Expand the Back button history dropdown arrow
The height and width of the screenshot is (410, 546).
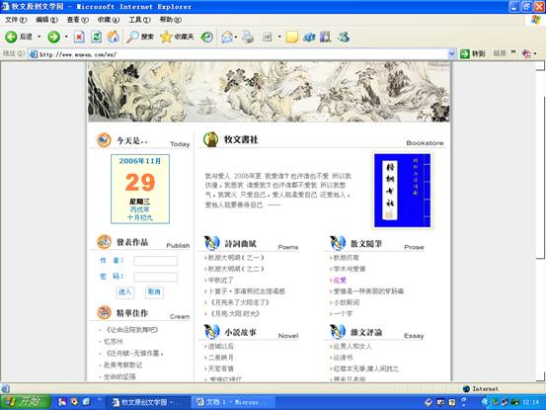(x=39, y=37)
